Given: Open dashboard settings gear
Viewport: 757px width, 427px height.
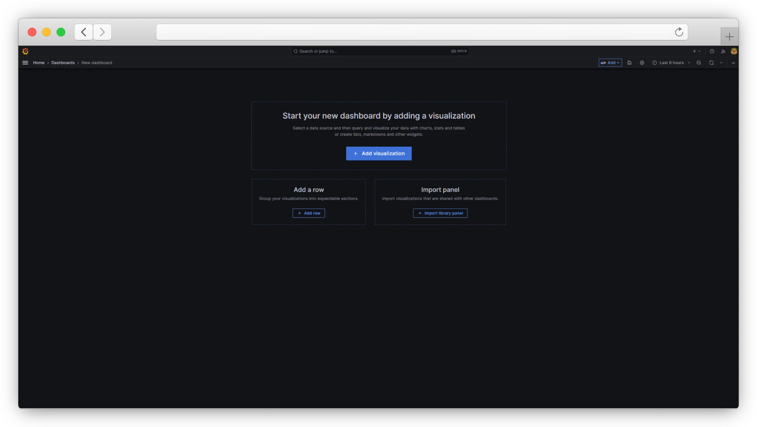Looking at the screenshot, I should coord(642,63).
